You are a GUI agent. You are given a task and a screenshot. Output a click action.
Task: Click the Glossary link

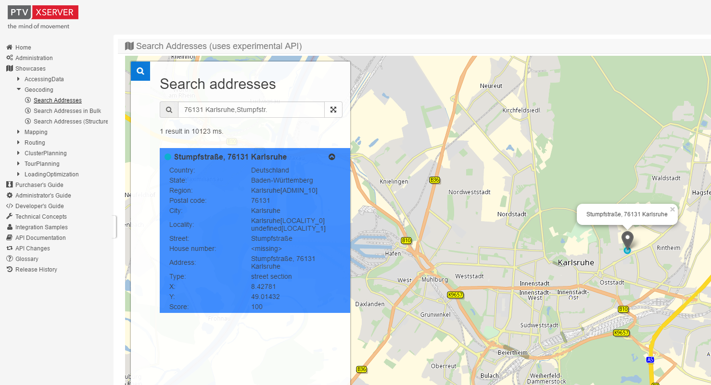click(26, 259)
